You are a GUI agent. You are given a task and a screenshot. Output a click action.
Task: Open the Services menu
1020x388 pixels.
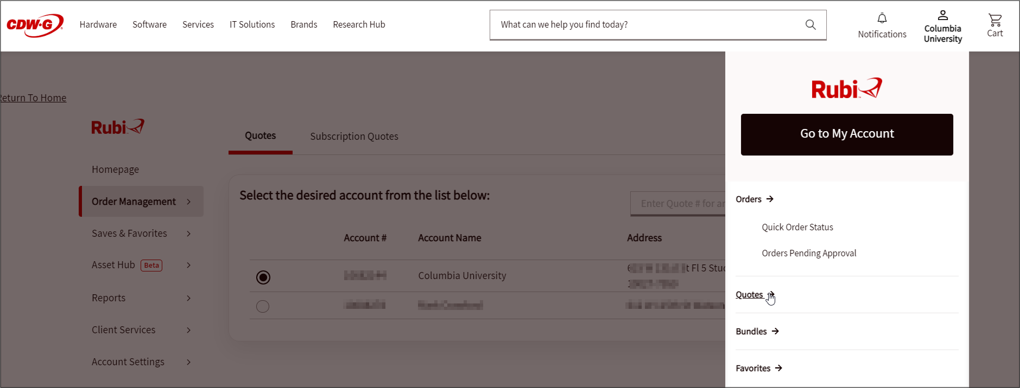pyautogui.click(x=198, y=24)
